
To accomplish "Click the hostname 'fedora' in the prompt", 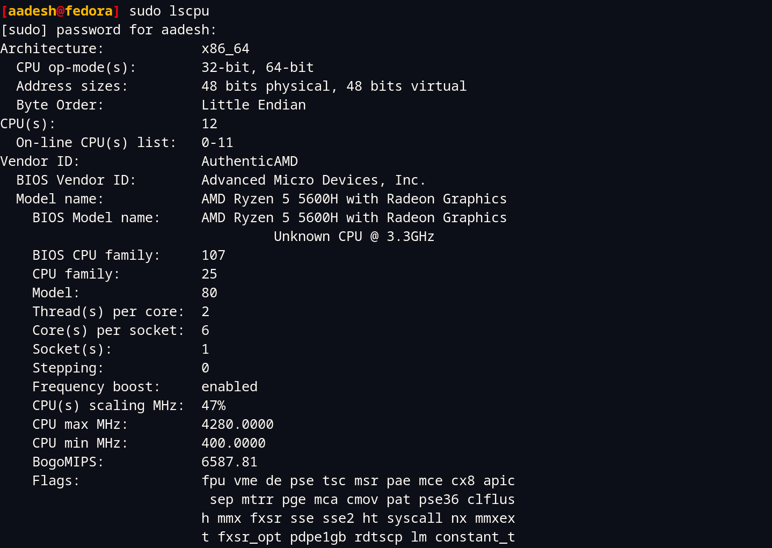I will point(89,11).
